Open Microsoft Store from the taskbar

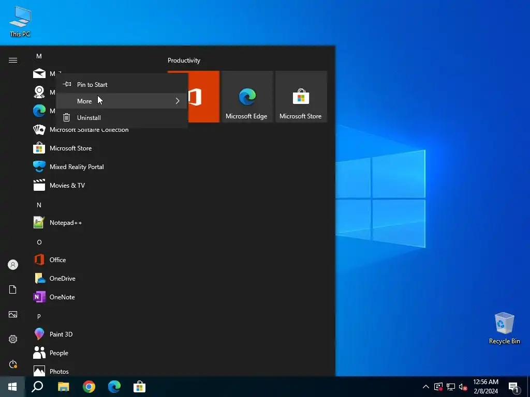(139, 387)
